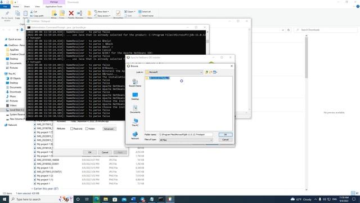This screenshot has width=360, height=203.
Task: Toggle Hidden checkbox in Properties dialog
Action: (87, 129)
